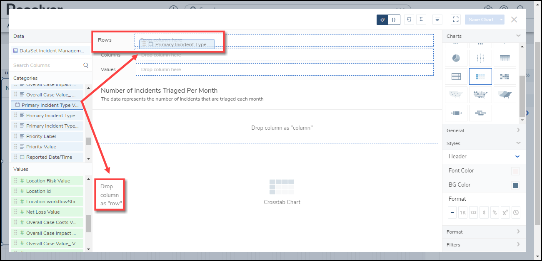This screenshot has width=542, height=261.
Task: Apply the exponent X-superscript format
Action: [x=505, y=213]
